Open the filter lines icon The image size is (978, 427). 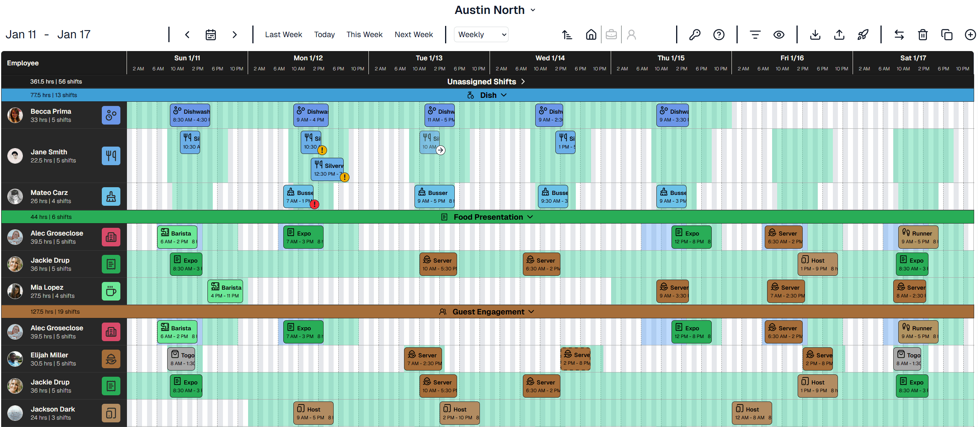coord(755,35)
